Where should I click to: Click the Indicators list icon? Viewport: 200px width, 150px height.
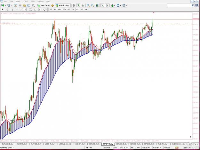click(112, 5)
